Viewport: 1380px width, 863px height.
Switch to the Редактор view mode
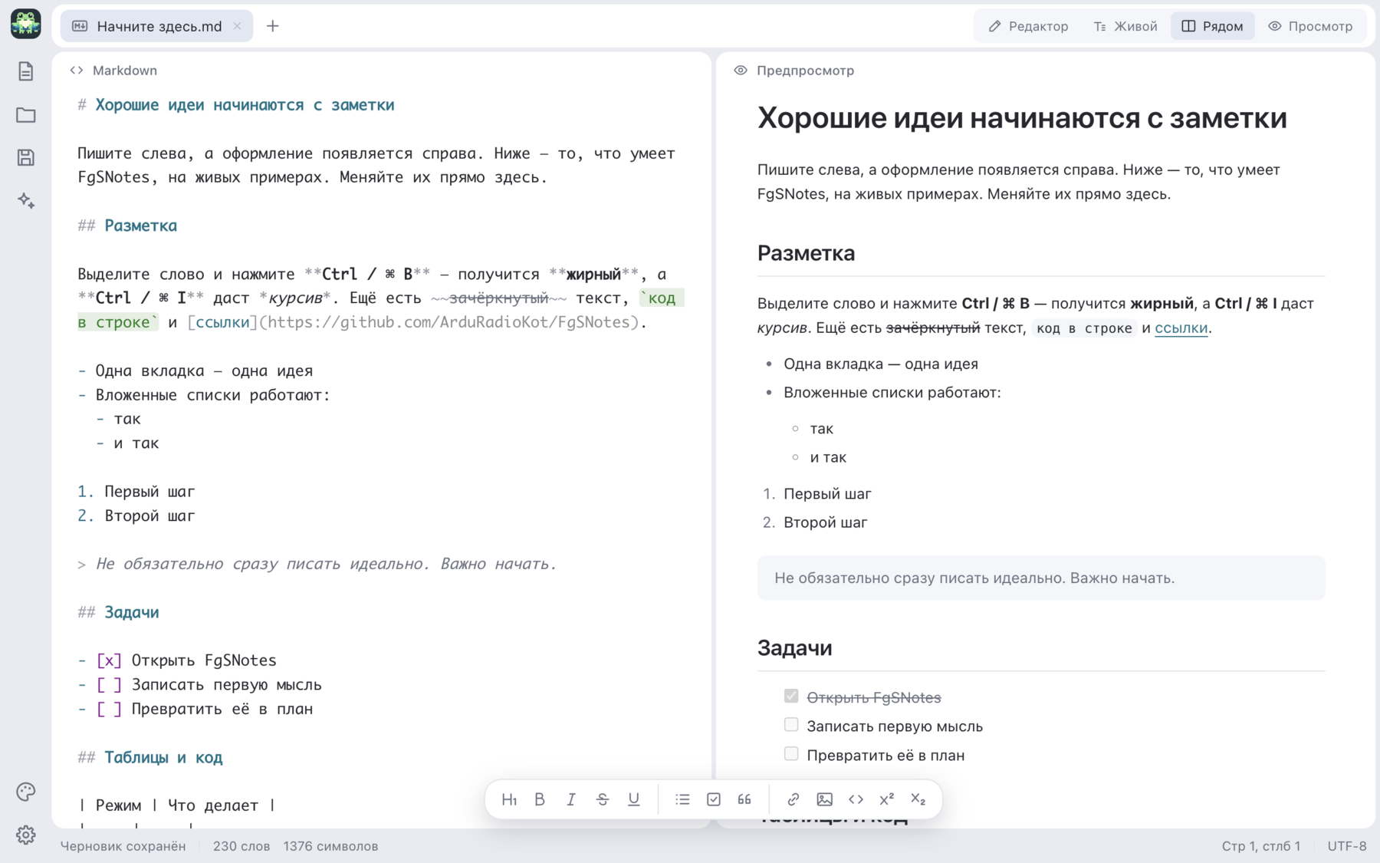pos(1028,26)
